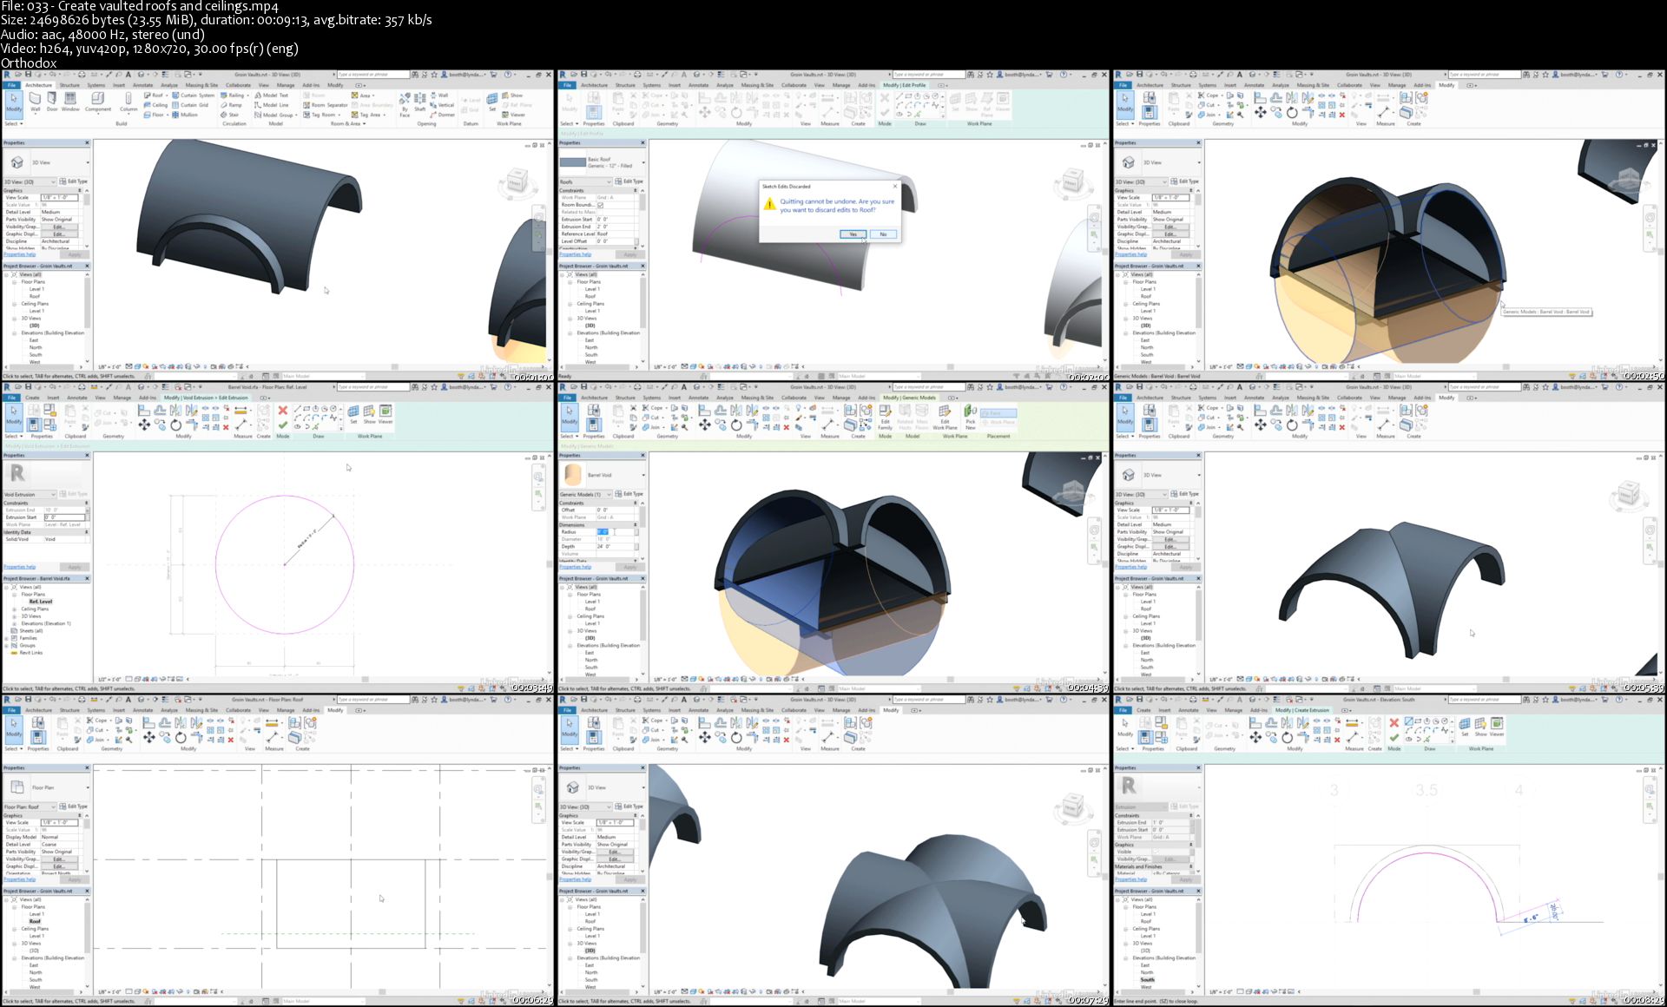Select the Shaft opening tool
The height and width of the screenshot is (1007, 1667).
[419, 102]
